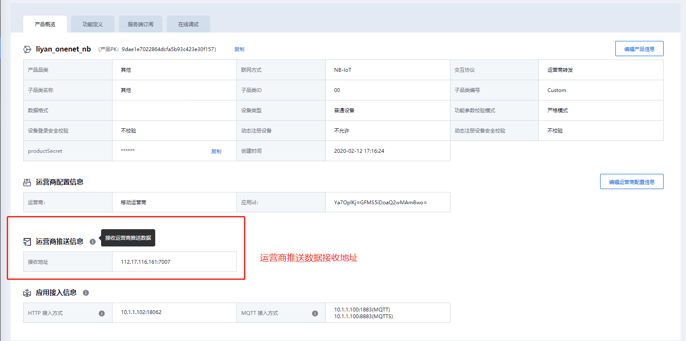Open the 服务端订阅 tab
The image size is (686, 341).
click(x=140, y=24)
